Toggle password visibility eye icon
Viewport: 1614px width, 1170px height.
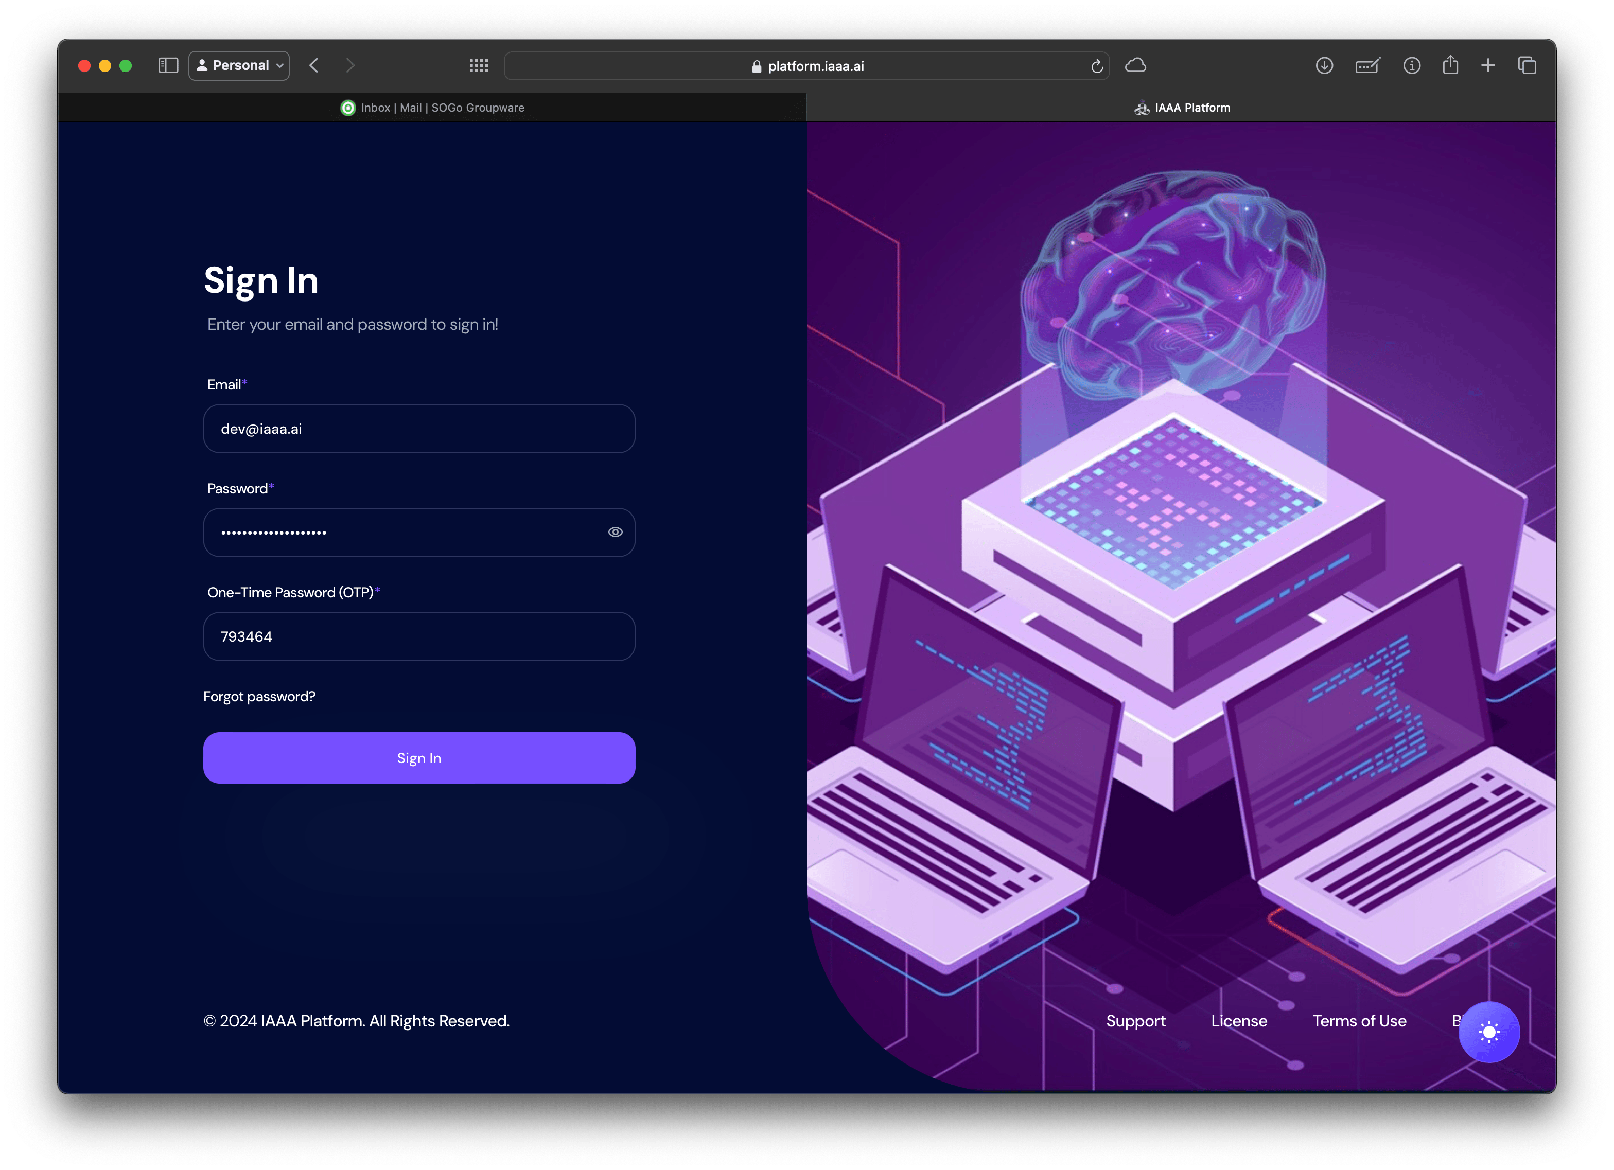616,532
